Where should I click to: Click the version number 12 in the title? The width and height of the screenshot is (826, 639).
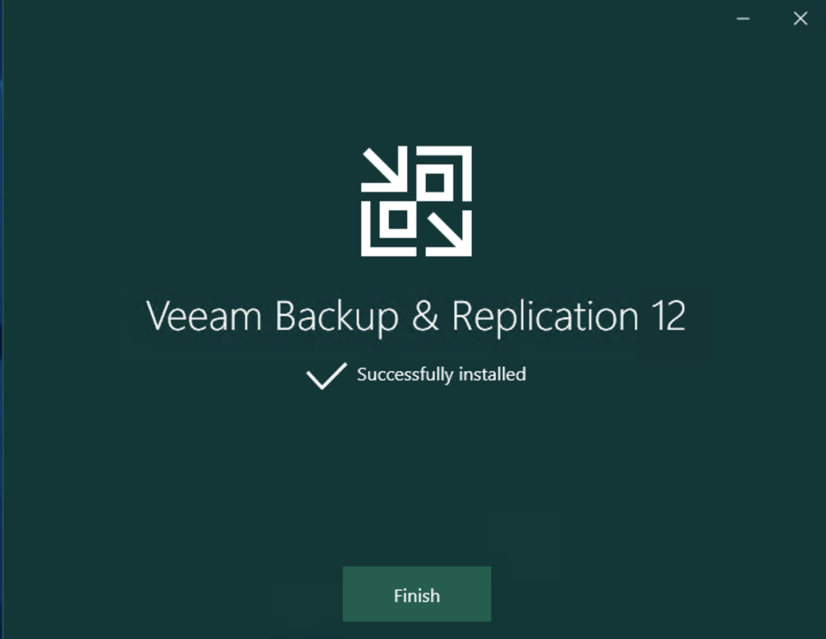tap(668, 316)
